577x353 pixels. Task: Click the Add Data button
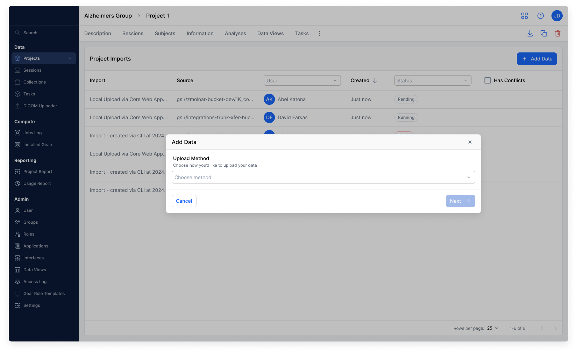537,59
